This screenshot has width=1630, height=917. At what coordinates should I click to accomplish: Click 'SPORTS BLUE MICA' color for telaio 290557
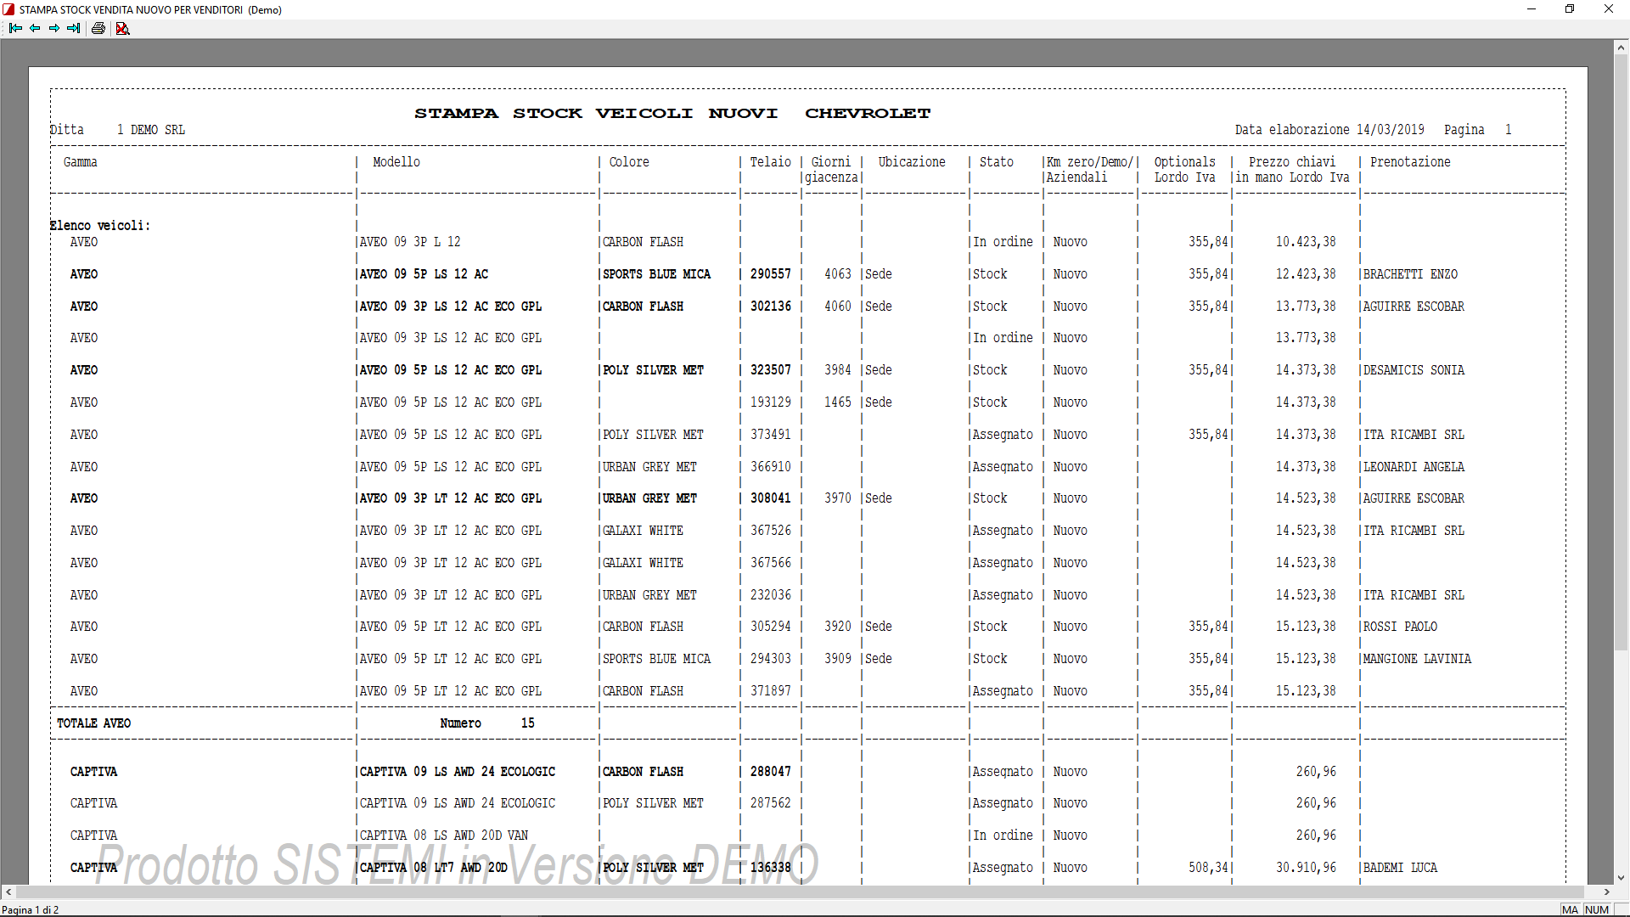point(656,274)
